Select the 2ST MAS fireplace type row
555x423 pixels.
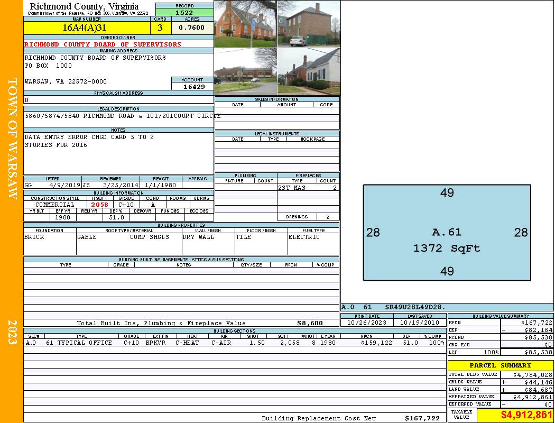click(x=308, y=188)
